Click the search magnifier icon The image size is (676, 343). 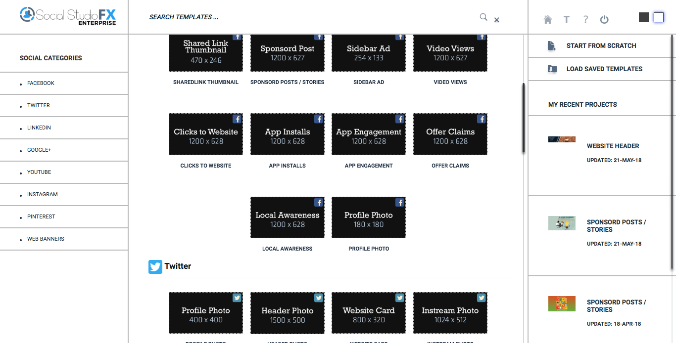click(483, 17)
